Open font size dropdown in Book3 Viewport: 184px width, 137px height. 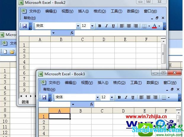pos(112,97)
